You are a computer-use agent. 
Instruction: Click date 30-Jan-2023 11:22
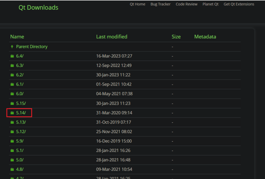click(113, 75)
